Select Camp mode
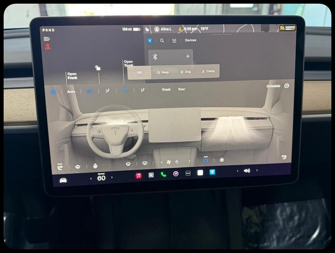335x253 pixels. tap(208, 71)
